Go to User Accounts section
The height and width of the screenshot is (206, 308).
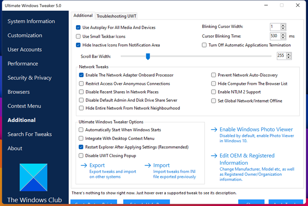25,49
